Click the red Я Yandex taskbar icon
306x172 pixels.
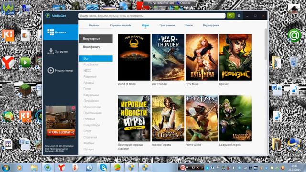(x=76, y=168)
